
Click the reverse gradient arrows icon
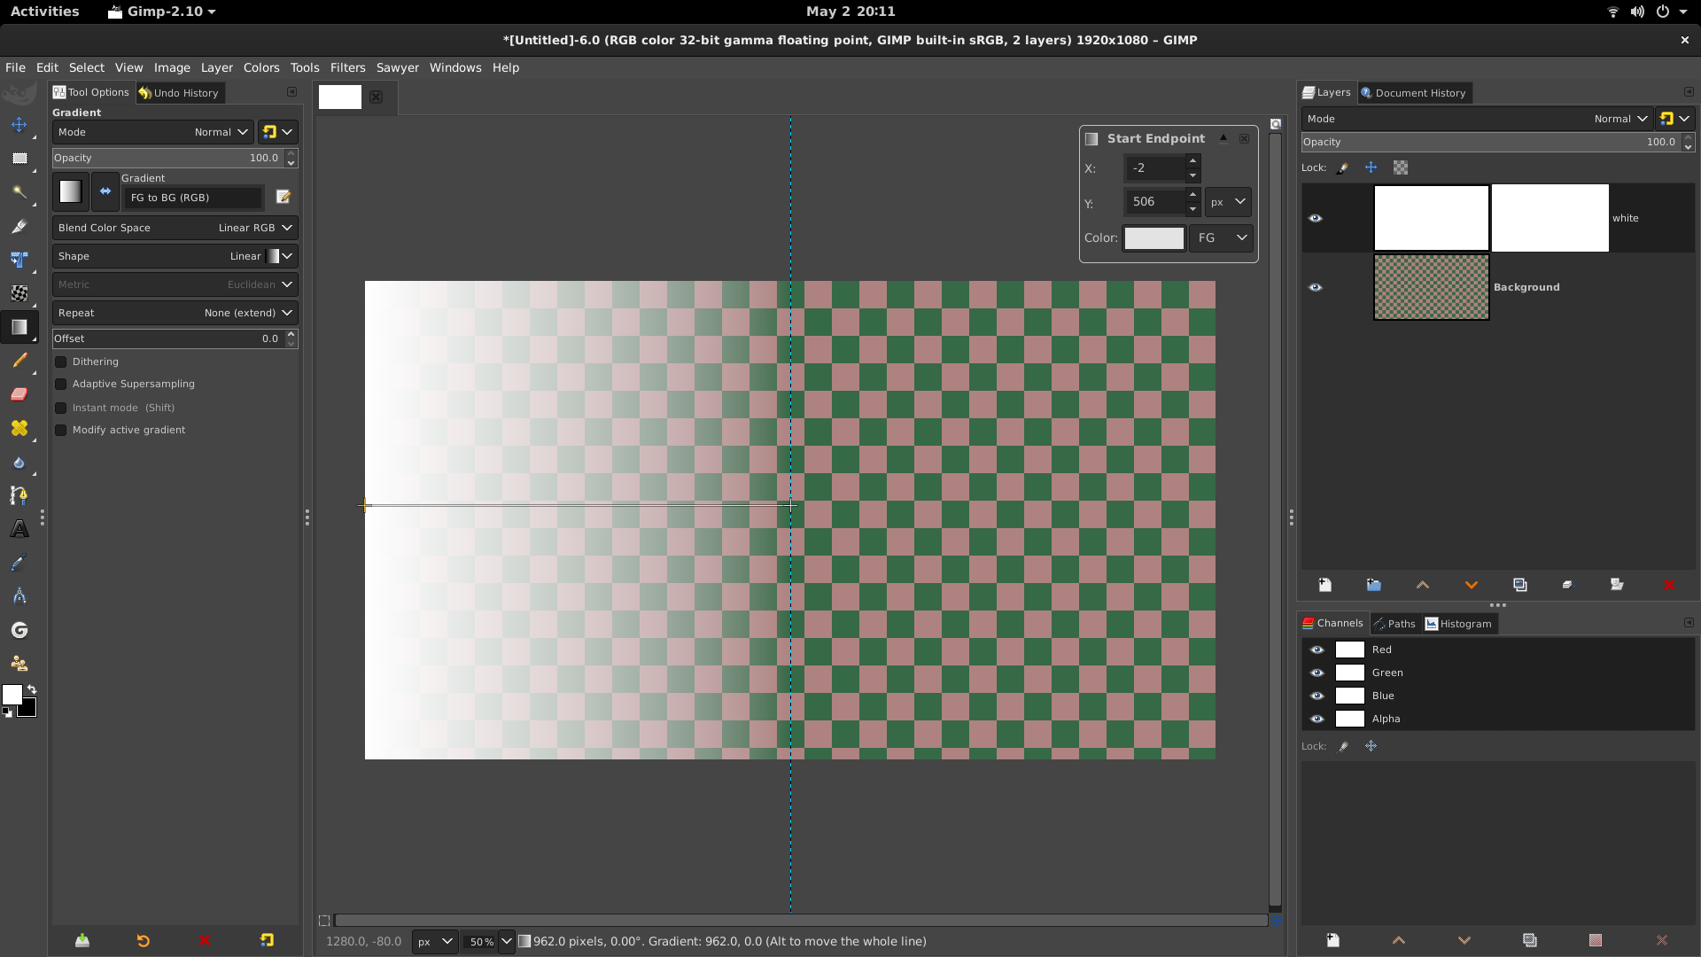click(x=105, y=191)
